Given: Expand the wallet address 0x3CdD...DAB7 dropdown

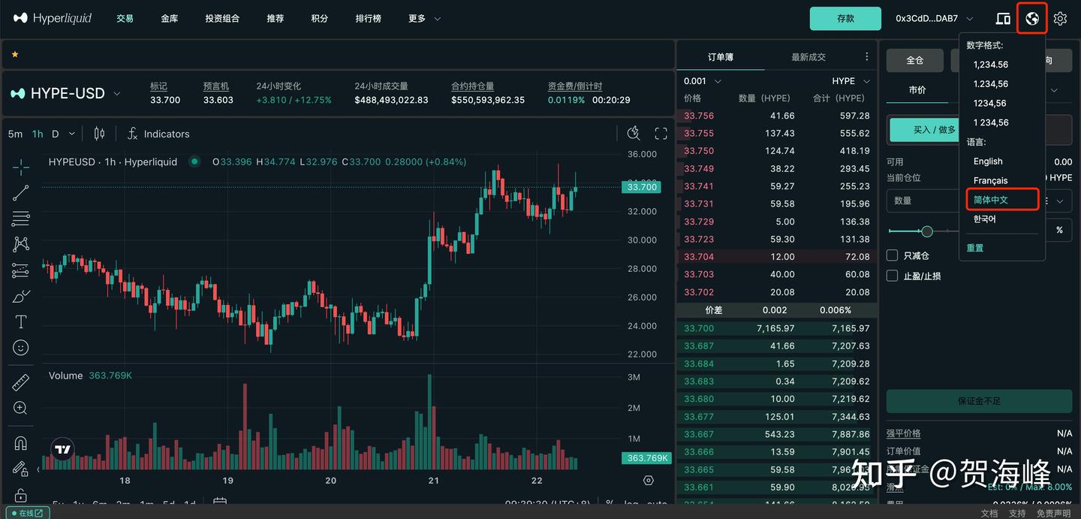Looking at the screenshot, I should [935, 18].
